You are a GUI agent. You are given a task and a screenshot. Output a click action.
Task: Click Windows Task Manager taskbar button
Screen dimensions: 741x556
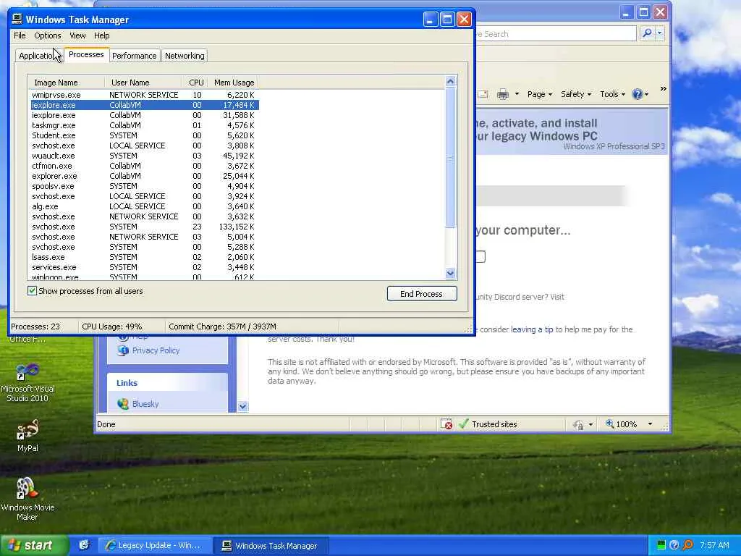[270, 546]
